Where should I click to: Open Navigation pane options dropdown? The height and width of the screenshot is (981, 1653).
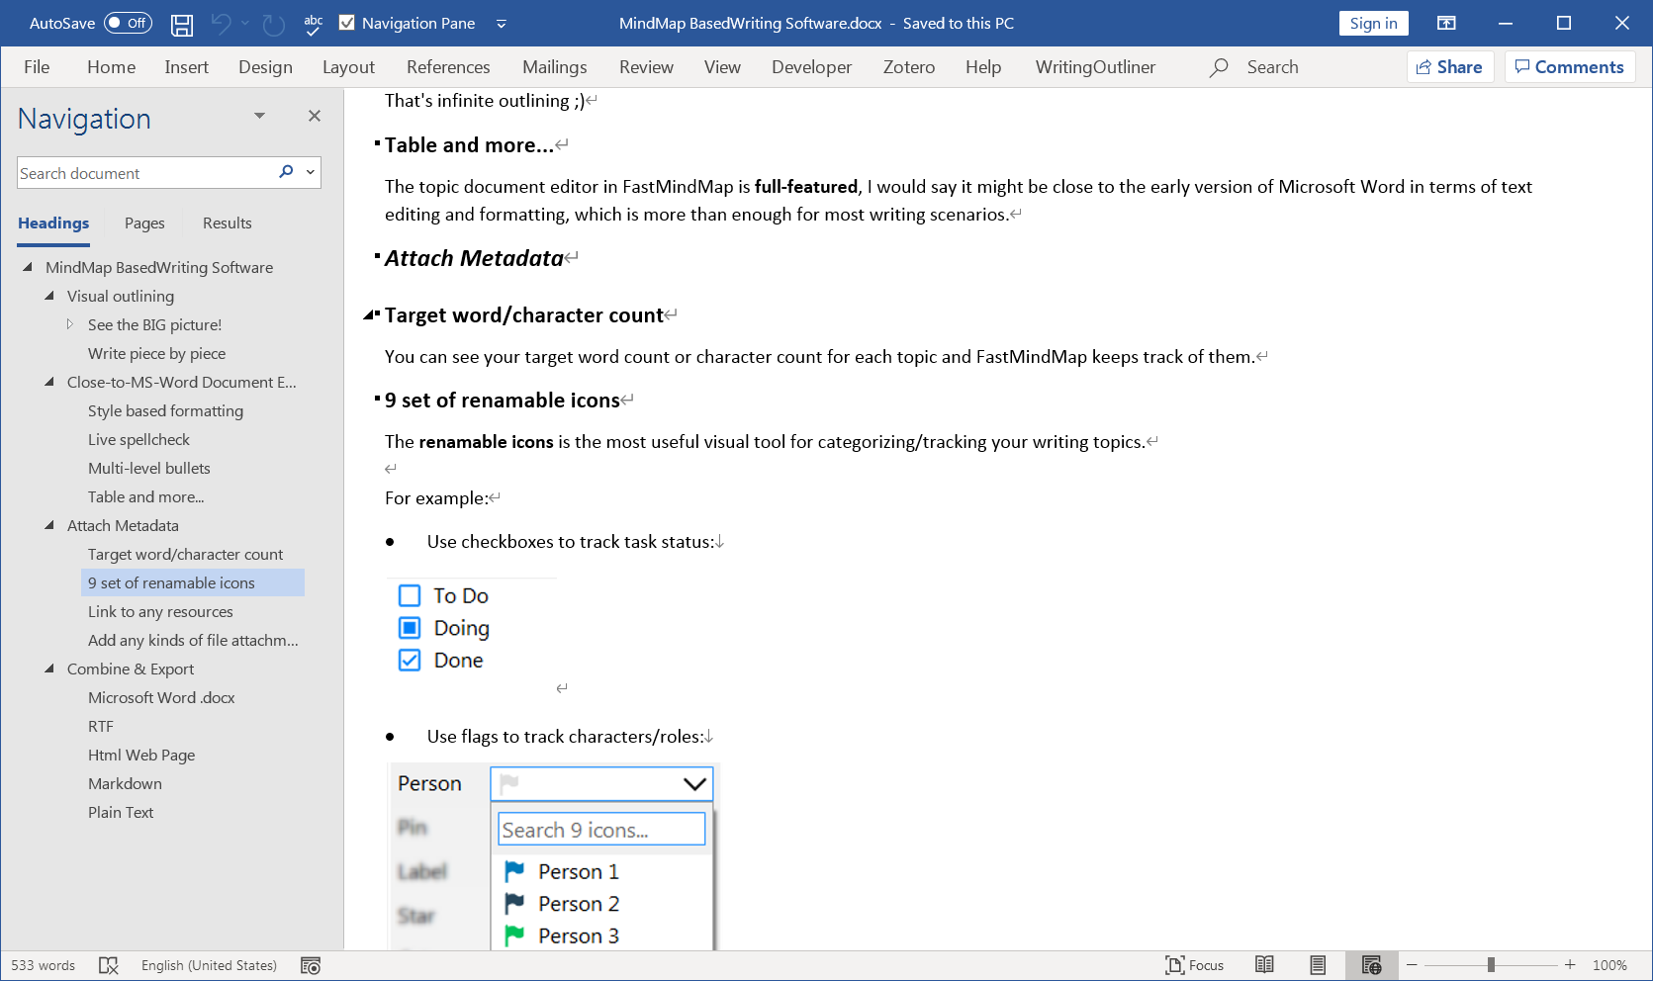pyautogui.click(x=259, y=116)
